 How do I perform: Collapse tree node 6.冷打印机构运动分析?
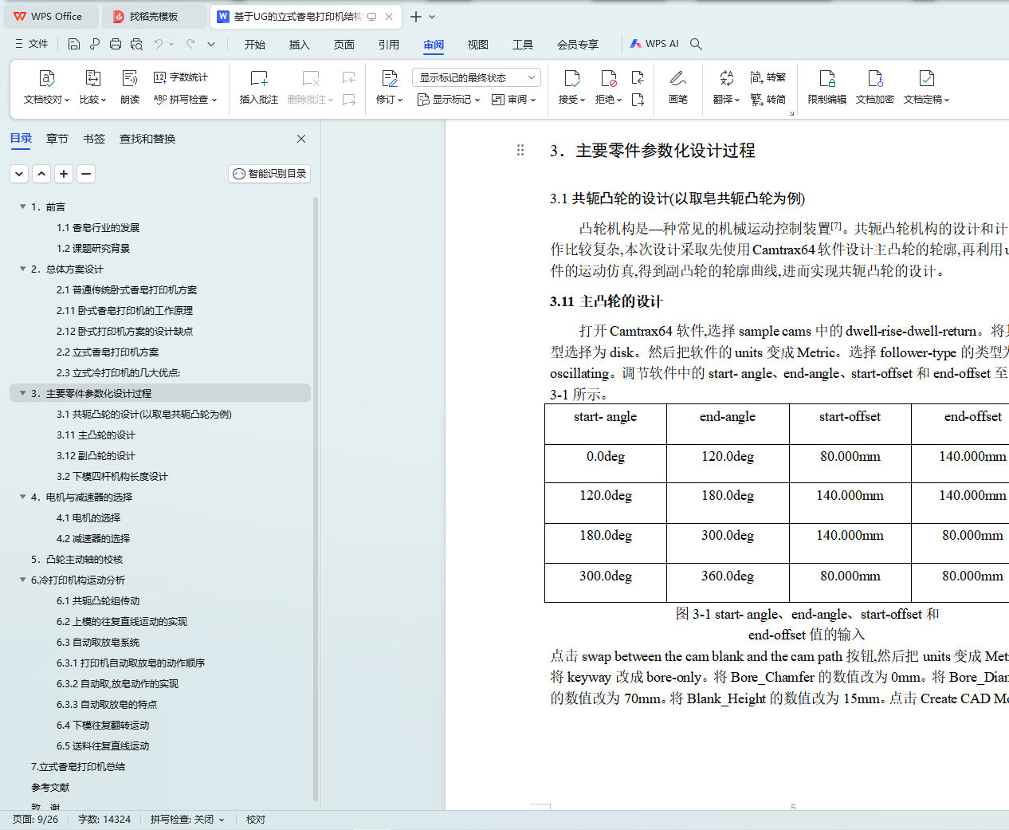tap(22, 580)
